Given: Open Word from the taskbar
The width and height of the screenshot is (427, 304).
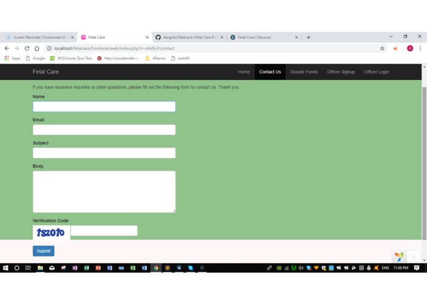Looking at the screenshot, I should tap(144, 268).
